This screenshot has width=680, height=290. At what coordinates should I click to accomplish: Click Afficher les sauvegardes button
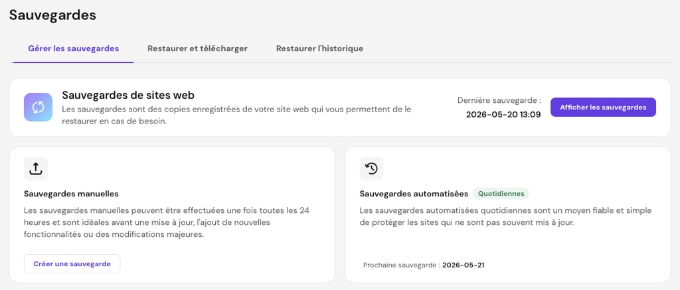pos(603,107)
